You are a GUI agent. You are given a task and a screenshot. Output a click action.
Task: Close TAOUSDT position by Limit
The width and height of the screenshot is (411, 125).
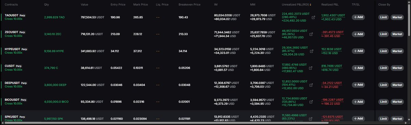click(384, 17)
